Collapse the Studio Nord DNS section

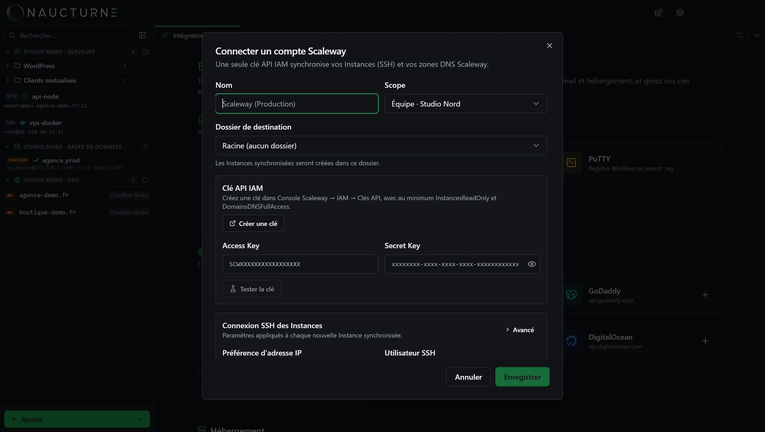(x=8, y=180)
